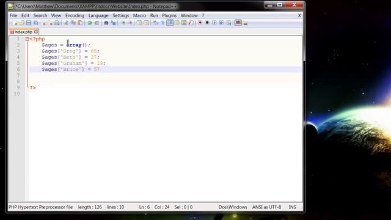
Task: Click 'PHP Hypertext Preprocessor file' status text
Action: coord(41,207)
